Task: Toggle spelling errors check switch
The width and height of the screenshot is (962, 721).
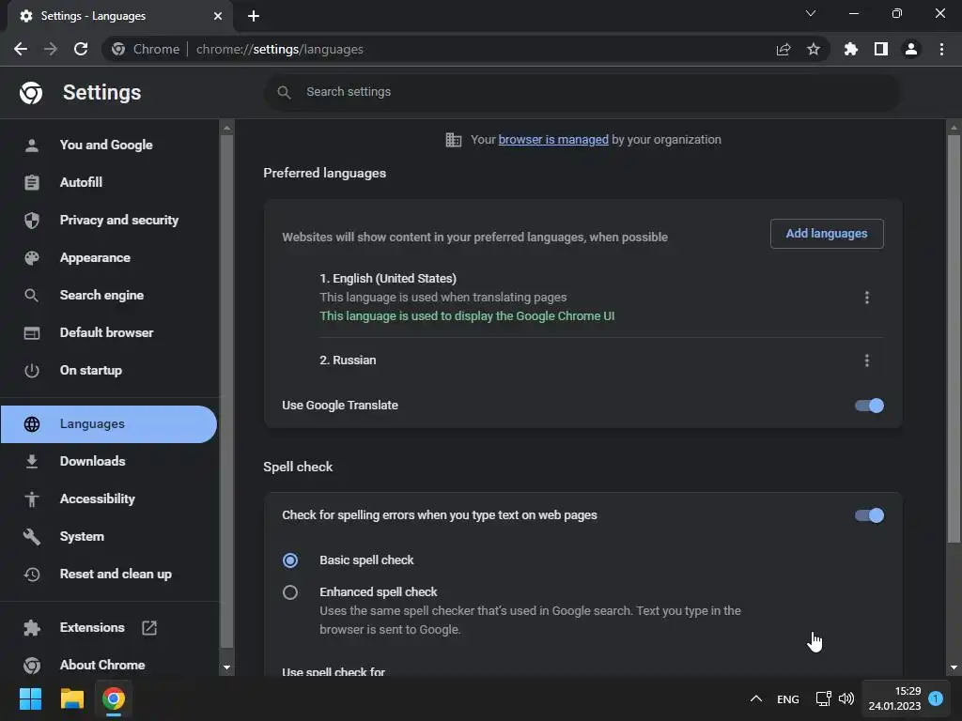Action: tap(869, 515)
